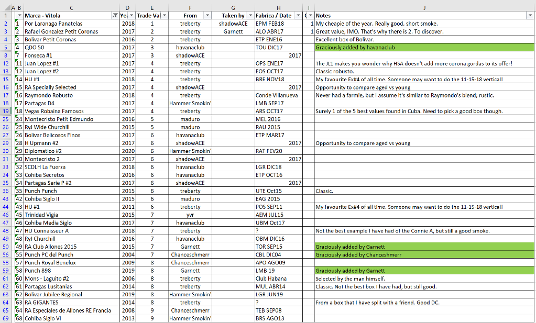Click the 'EPM FEB18' Fabrica cell
The image size is (536, 323).
(279, 24)
